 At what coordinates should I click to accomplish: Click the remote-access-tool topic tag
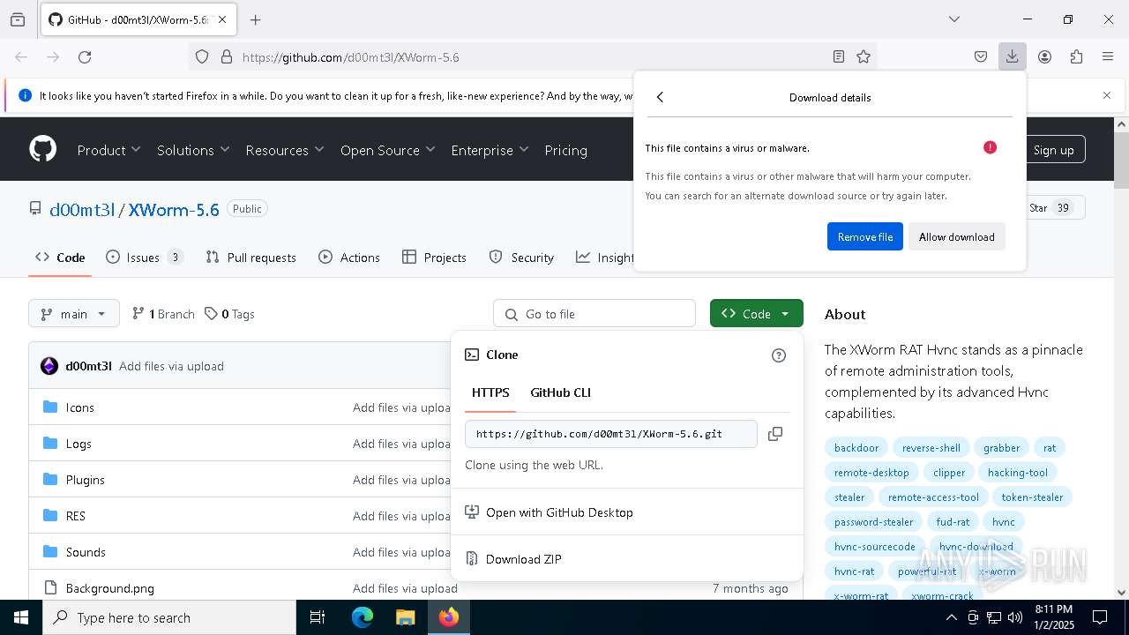tap(933, 497)
